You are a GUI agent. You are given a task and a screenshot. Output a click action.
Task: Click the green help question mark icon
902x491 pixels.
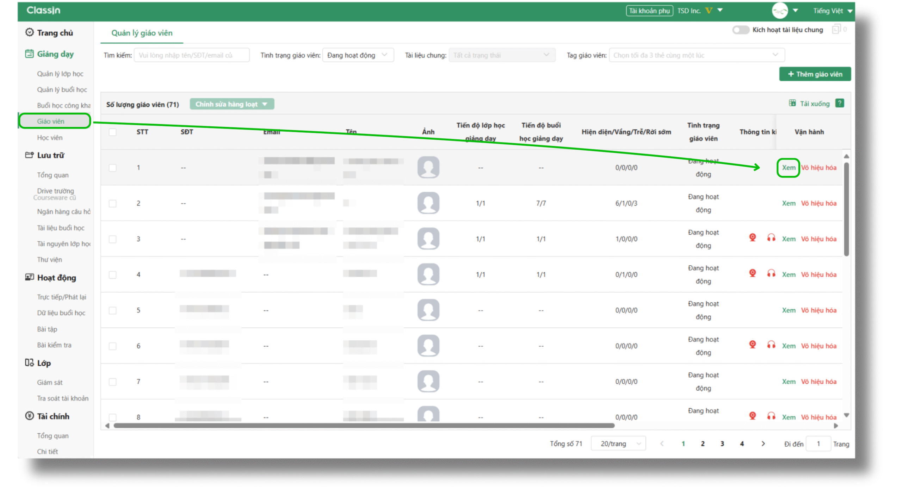coord(840,103)
